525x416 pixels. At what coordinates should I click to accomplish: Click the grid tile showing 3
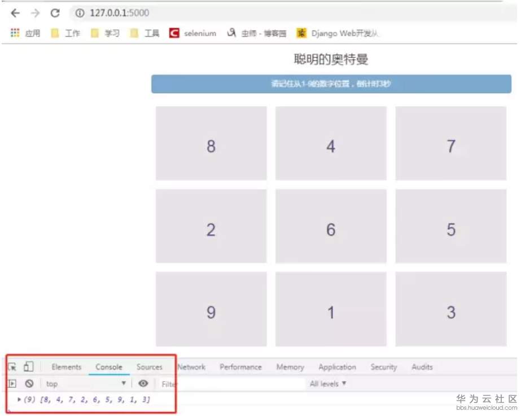[x=450, y=309]
